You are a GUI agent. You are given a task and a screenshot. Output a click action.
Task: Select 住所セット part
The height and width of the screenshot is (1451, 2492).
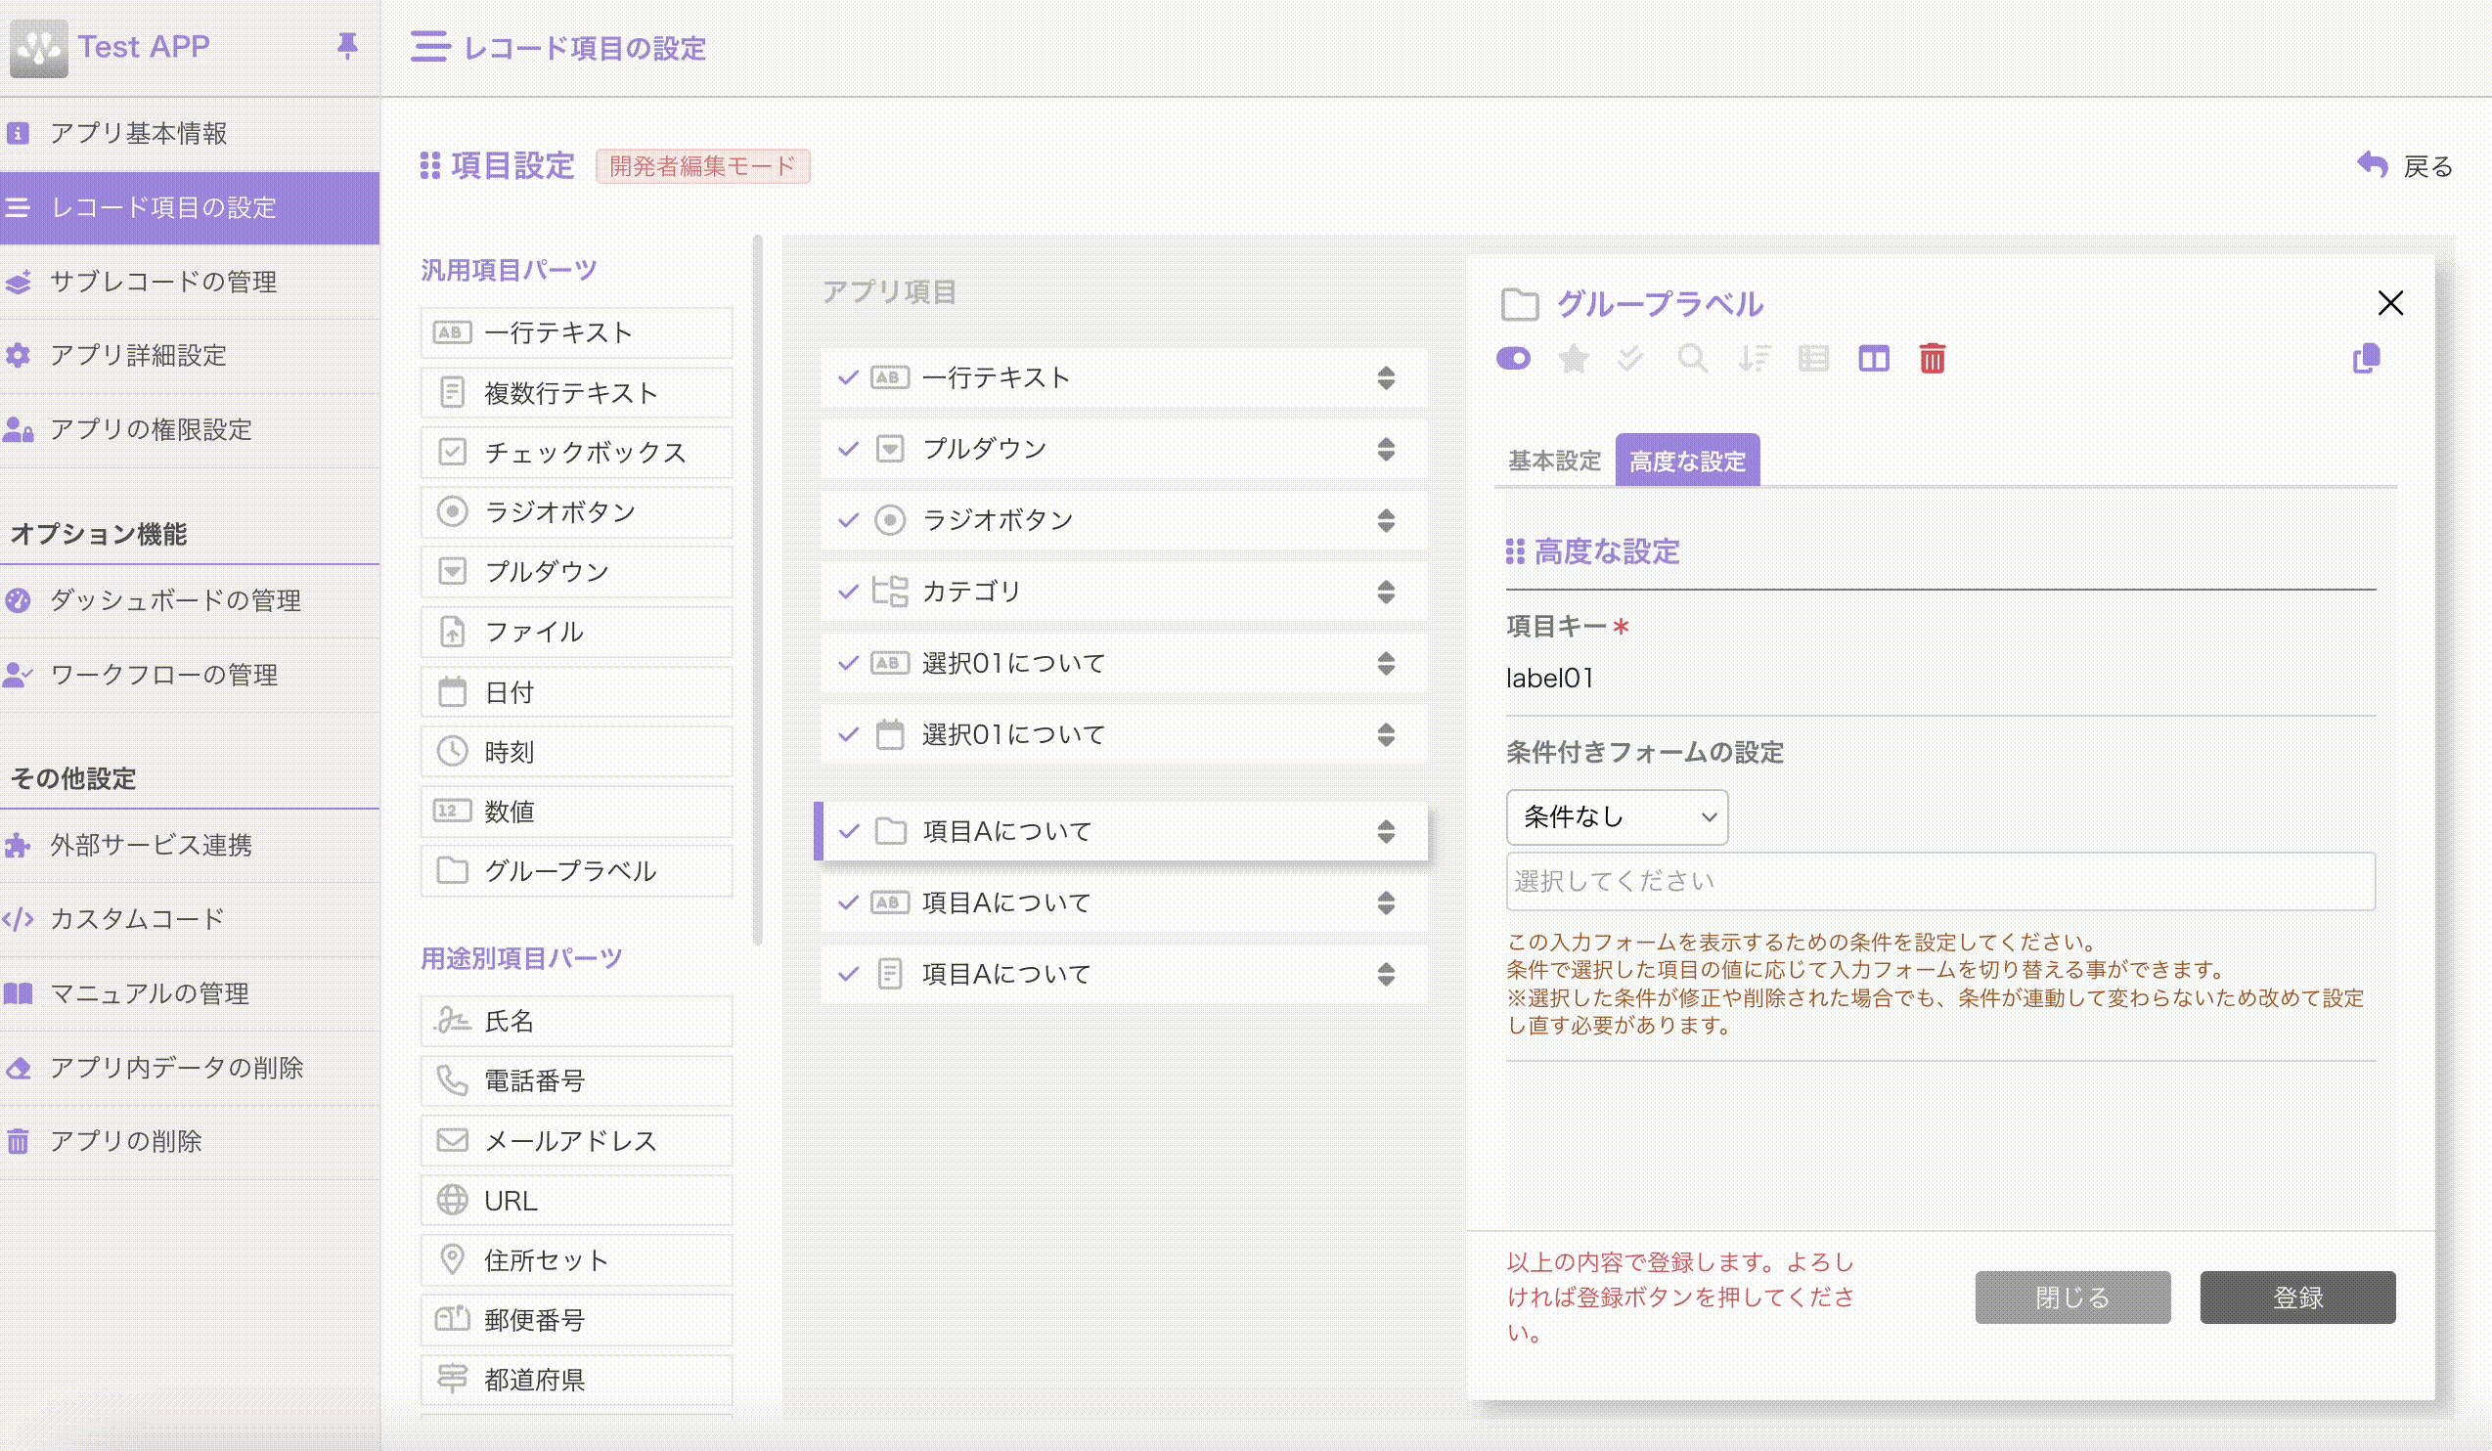pos(576,1260)
